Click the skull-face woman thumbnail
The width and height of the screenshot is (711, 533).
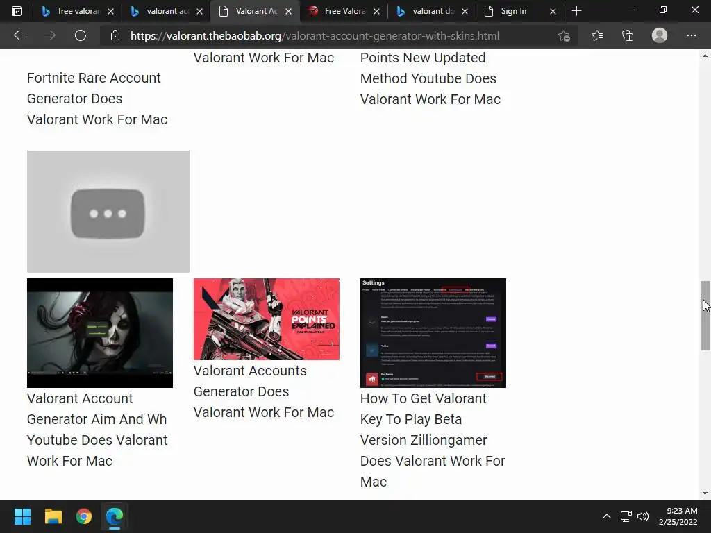click(x=100, y=333)
